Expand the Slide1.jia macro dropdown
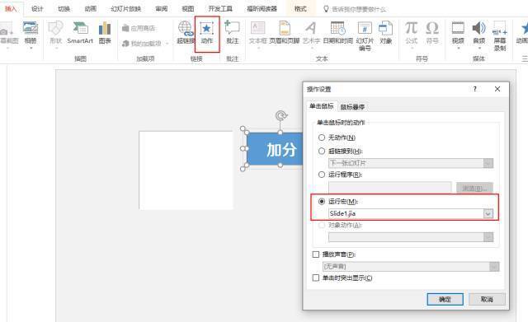The image size is (528, 322). pos(488,213)
